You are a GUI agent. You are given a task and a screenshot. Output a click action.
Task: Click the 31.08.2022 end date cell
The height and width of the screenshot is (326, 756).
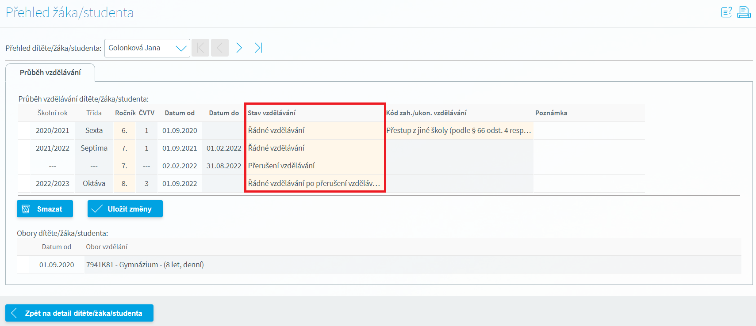(224, 166)
